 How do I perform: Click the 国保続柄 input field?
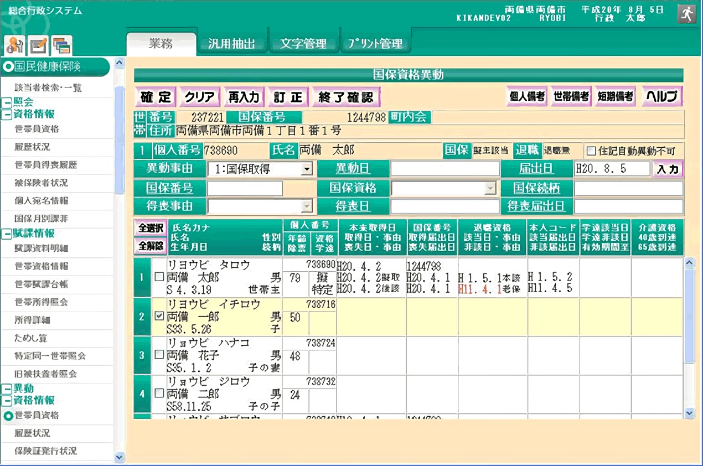tap(629, 188)
